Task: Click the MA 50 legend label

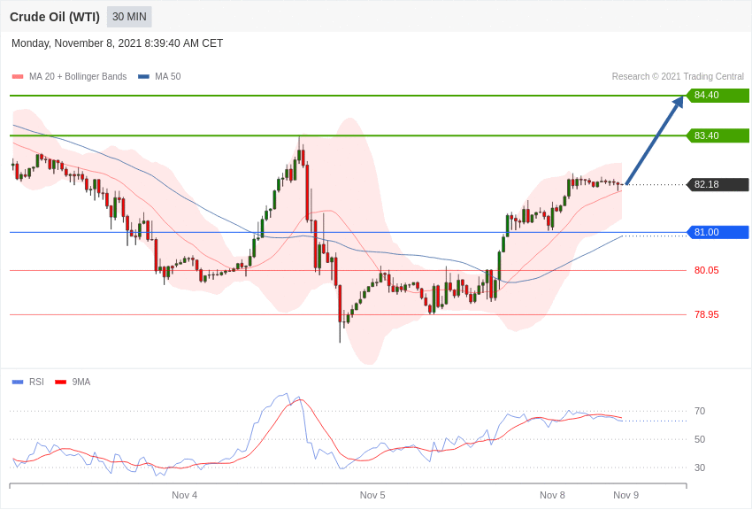Action: [x=168, y=76]
